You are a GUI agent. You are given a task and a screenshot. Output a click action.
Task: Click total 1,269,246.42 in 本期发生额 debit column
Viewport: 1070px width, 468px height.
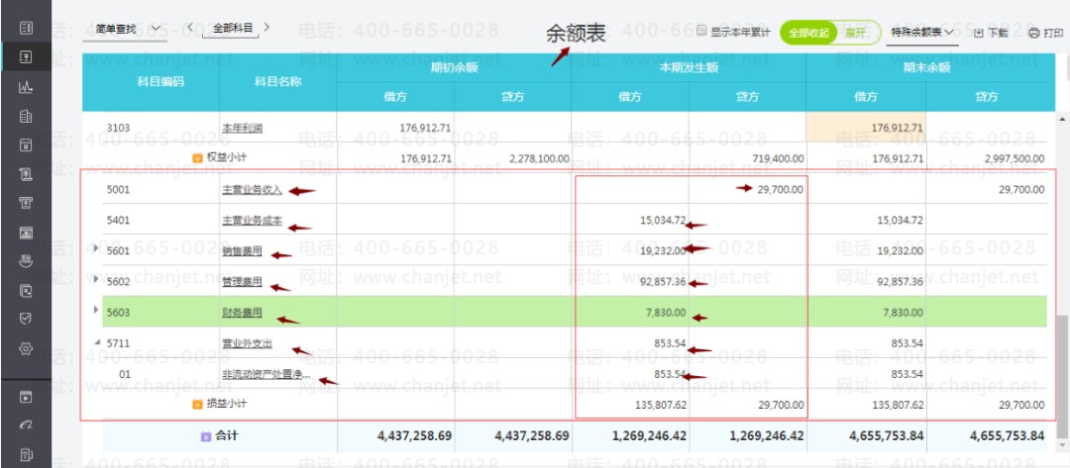649,436
